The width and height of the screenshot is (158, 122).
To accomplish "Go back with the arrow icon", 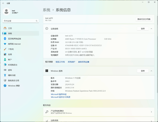I will tap(3, 3).
